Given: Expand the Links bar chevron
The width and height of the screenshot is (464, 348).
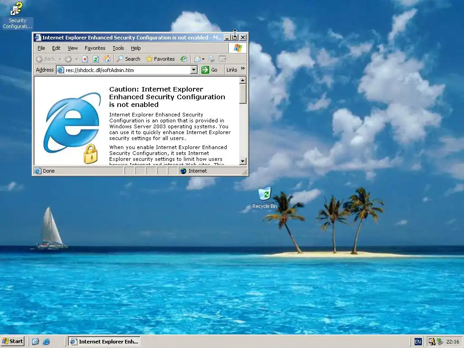Looking at the screenshot, I should point(243,68).
